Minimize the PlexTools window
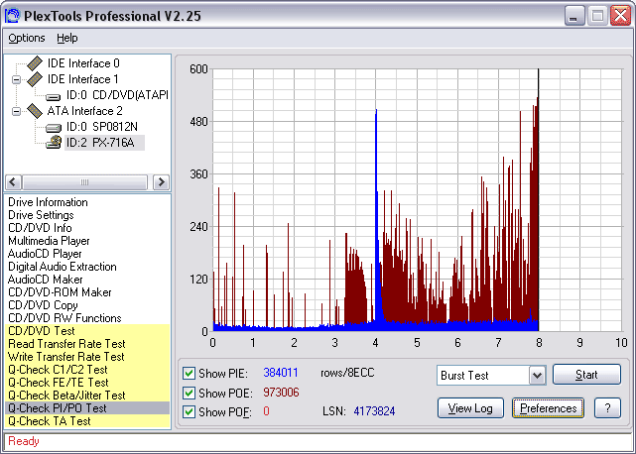The height and width of the screenshot is (454, 636). pyautogui.click(x=573, y=16)
